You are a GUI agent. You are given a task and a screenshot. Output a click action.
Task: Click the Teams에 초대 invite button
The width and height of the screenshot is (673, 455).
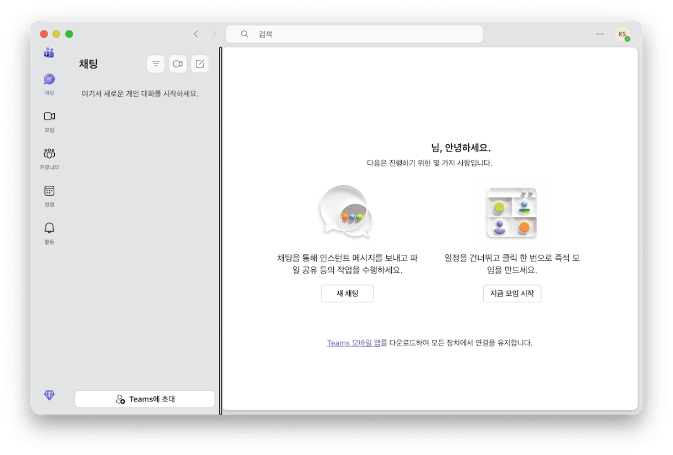(x=145, y=399)
